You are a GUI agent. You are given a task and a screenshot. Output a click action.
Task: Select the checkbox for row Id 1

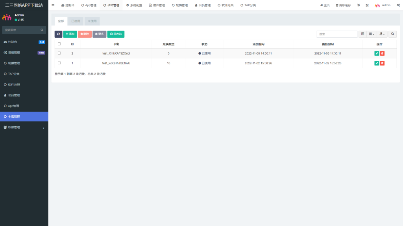pyautogui.click(x=59, y=63)
